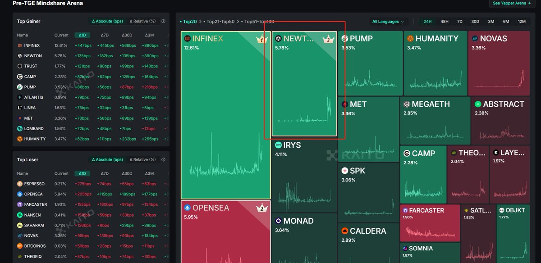Viewport: 541px width, 263px height.
Task: Switch treemap to the 30D time range
Action: (475, 22)
